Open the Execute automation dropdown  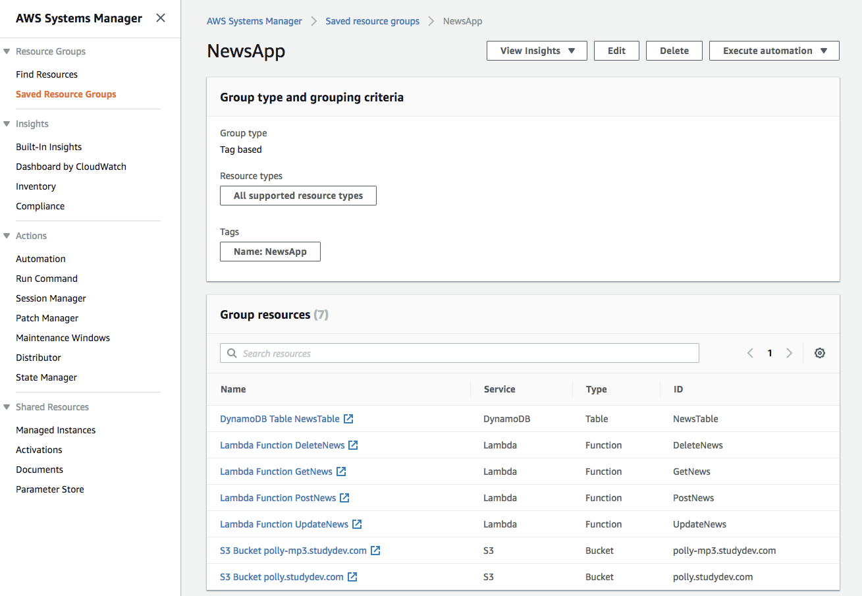pyautogui.click(x=774, y=51)
